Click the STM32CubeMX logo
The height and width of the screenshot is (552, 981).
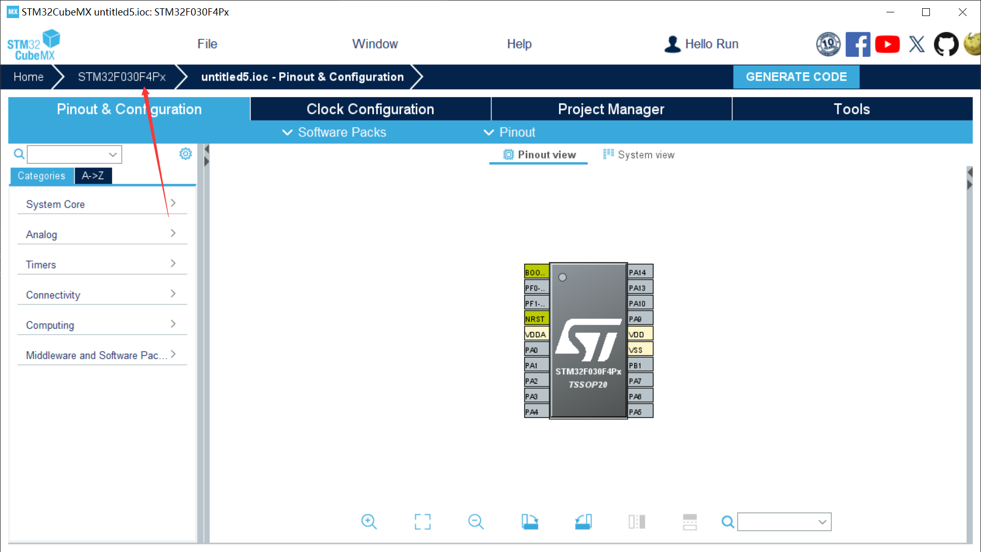pyautogui.click(x=34, y=45)
